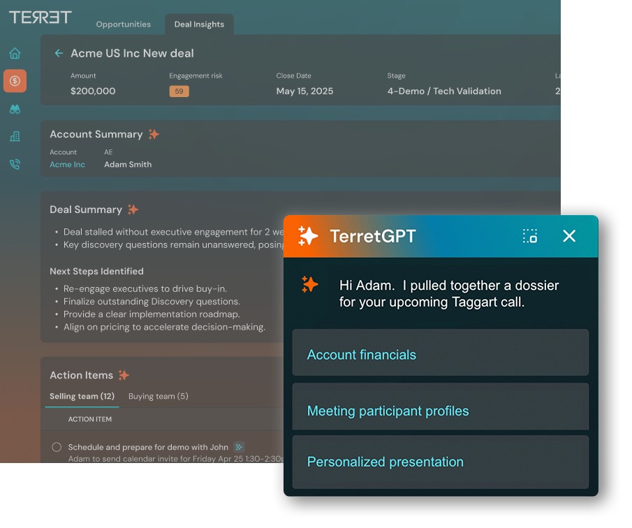Click AI sparkle badge after demo with John
This screenshot has width=632, height=528.
coord(239,447)
